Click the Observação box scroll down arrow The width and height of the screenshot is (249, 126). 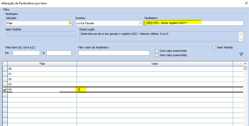241,39
